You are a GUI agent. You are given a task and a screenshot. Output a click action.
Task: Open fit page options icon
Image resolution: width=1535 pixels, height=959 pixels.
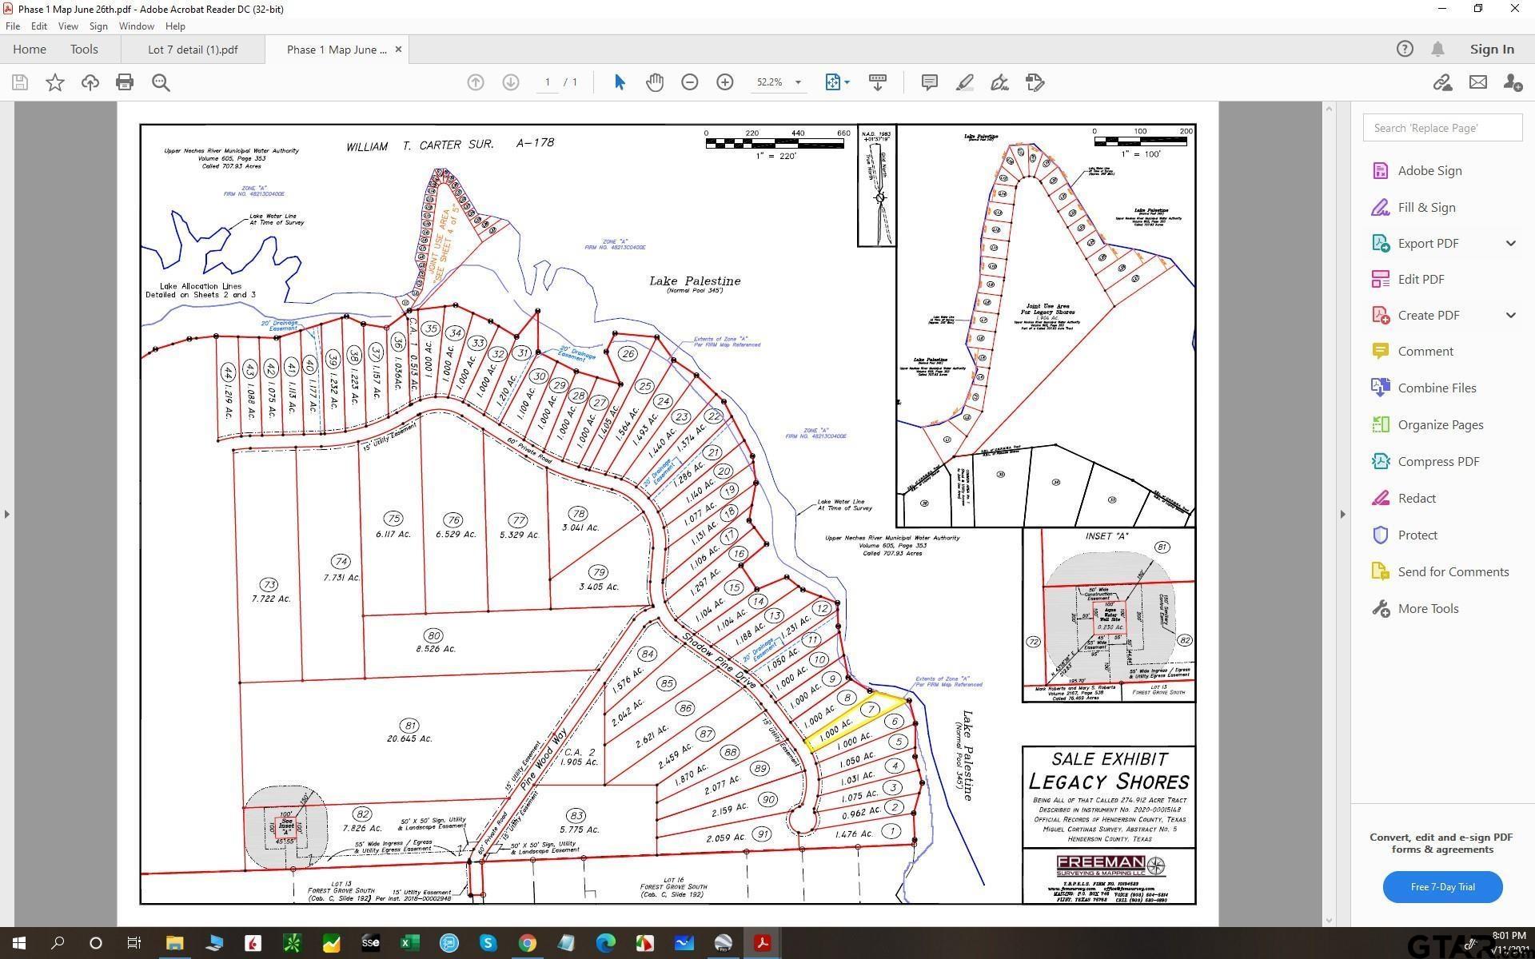click(x=832, y=82)
